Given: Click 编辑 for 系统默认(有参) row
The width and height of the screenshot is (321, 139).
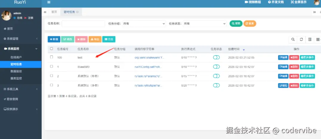Looking at the screenshot, I should click(x=283, y=76).
